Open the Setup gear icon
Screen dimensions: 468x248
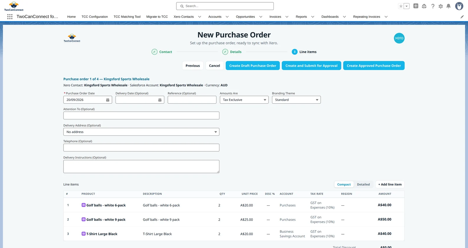(x=441, y=6)
